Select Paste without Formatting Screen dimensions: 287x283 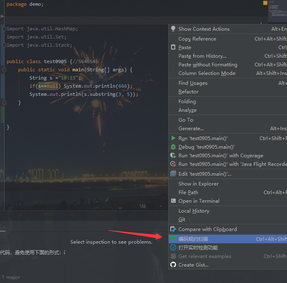228,65
